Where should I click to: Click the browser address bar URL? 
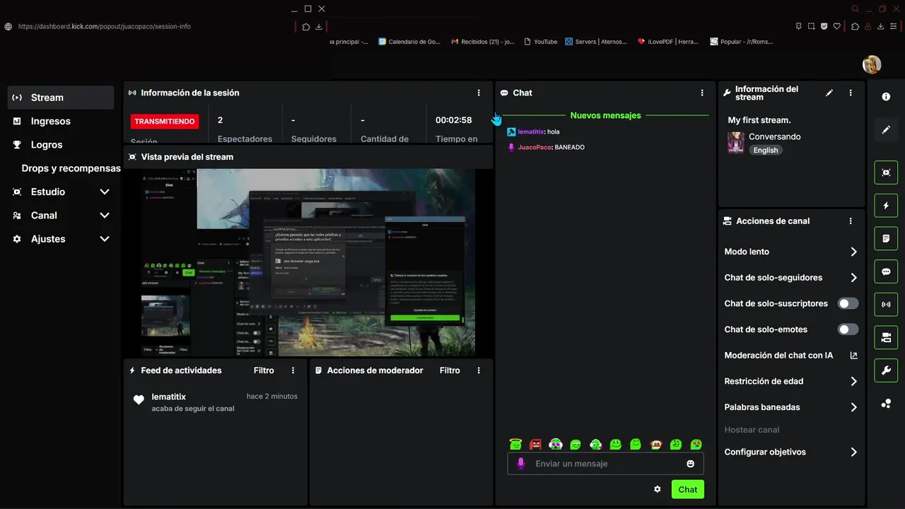[x=104, y=27]
